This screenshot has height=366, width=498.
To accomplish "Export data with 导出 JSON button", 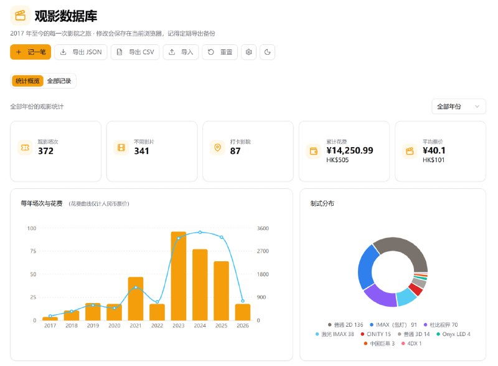I will tap(81, 52).
